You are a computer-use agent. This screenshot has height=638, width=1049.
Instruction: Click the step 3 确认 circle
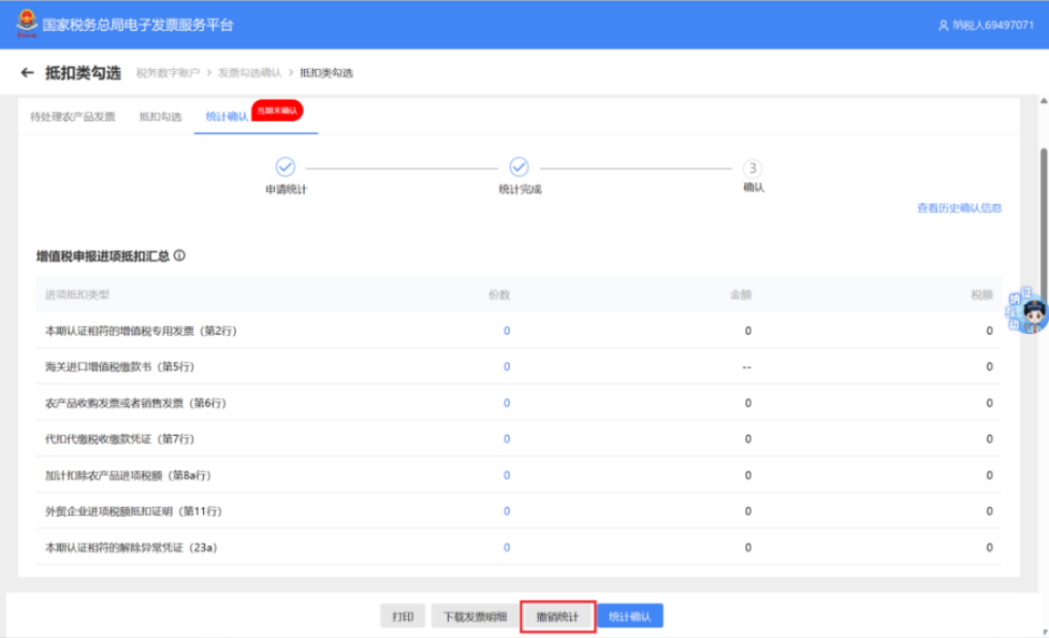pyautogui.click(x=753, y=168)
